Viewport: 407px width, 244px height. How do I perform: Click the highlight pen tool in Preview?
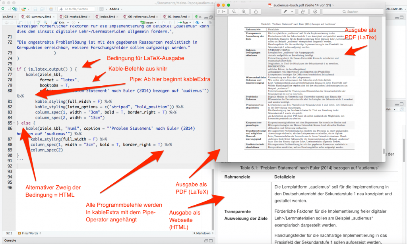(285, 12)
